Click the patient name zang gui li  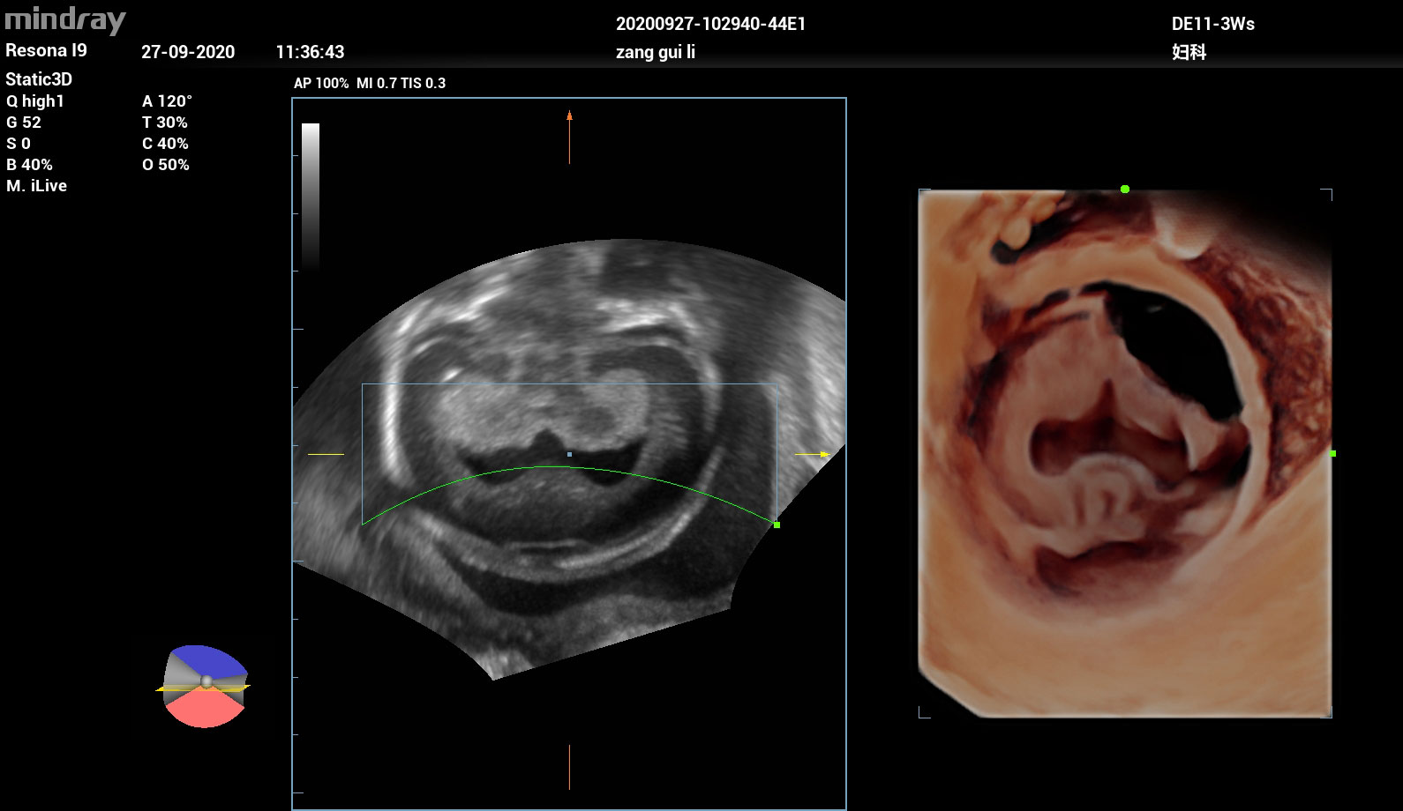click(x=656, y=52)
